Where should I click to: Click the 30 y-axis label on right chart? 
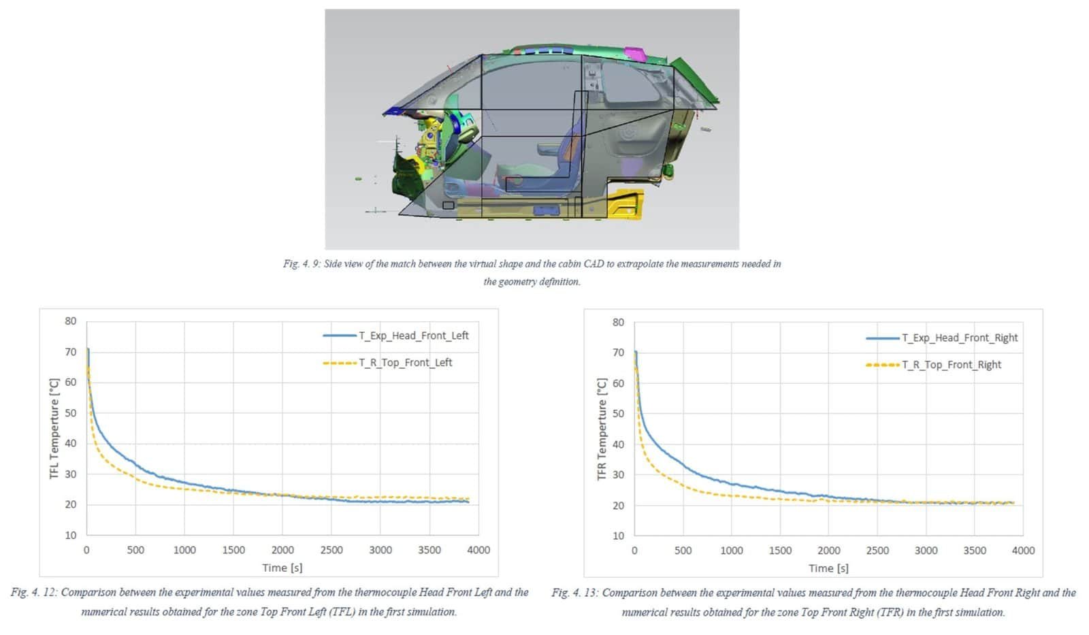pos(618,475)
